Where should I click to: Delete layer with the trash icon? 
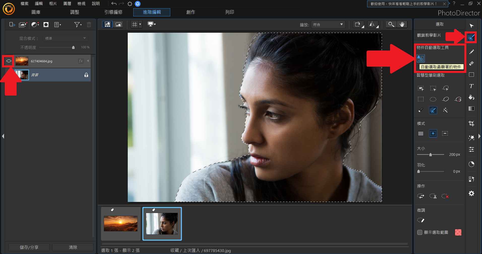pyautogui.click(x=89, y=25)
